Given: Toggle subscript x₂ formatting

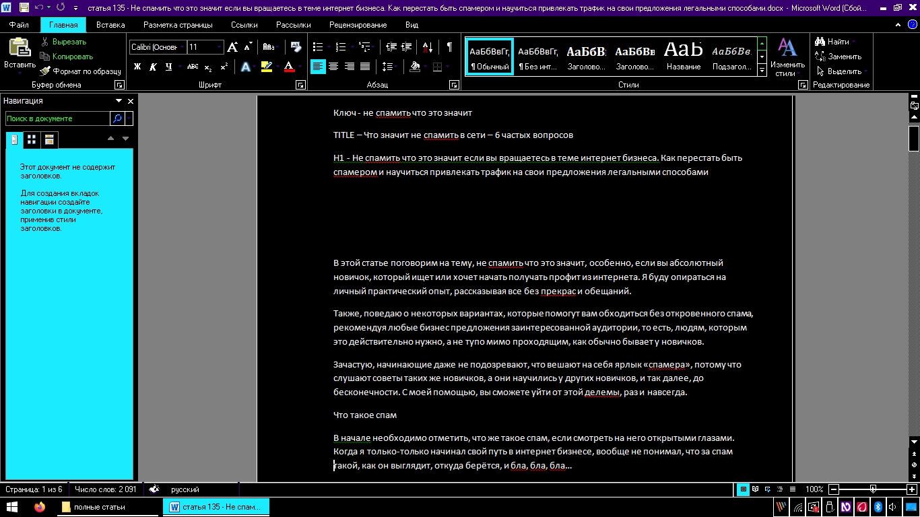Looking at the screenshot, I should pos(208,67).
